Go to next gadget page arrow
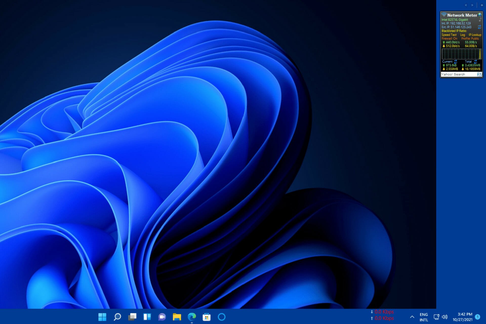This screenshot has width=486, height=324. click(x=472, y=5)
